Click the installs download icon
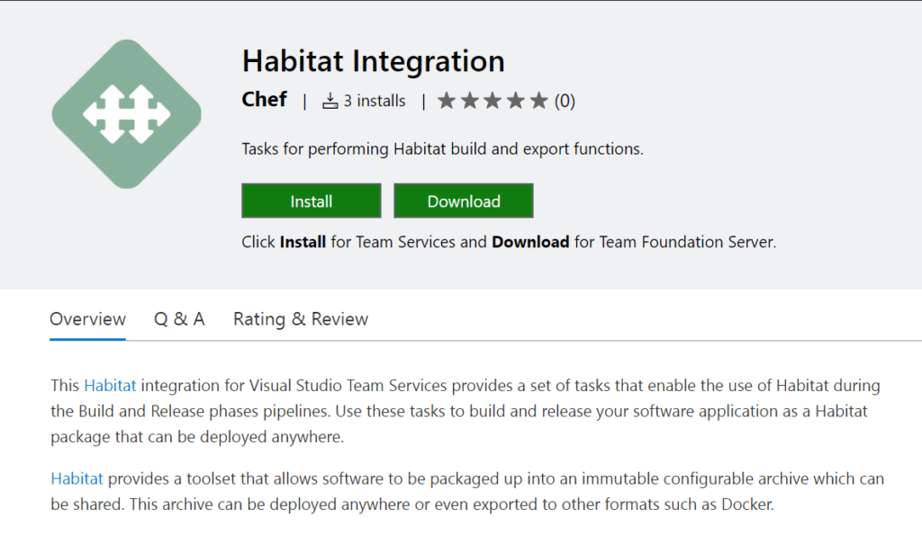Screen dimensions: 922x544 coord(330,100)
